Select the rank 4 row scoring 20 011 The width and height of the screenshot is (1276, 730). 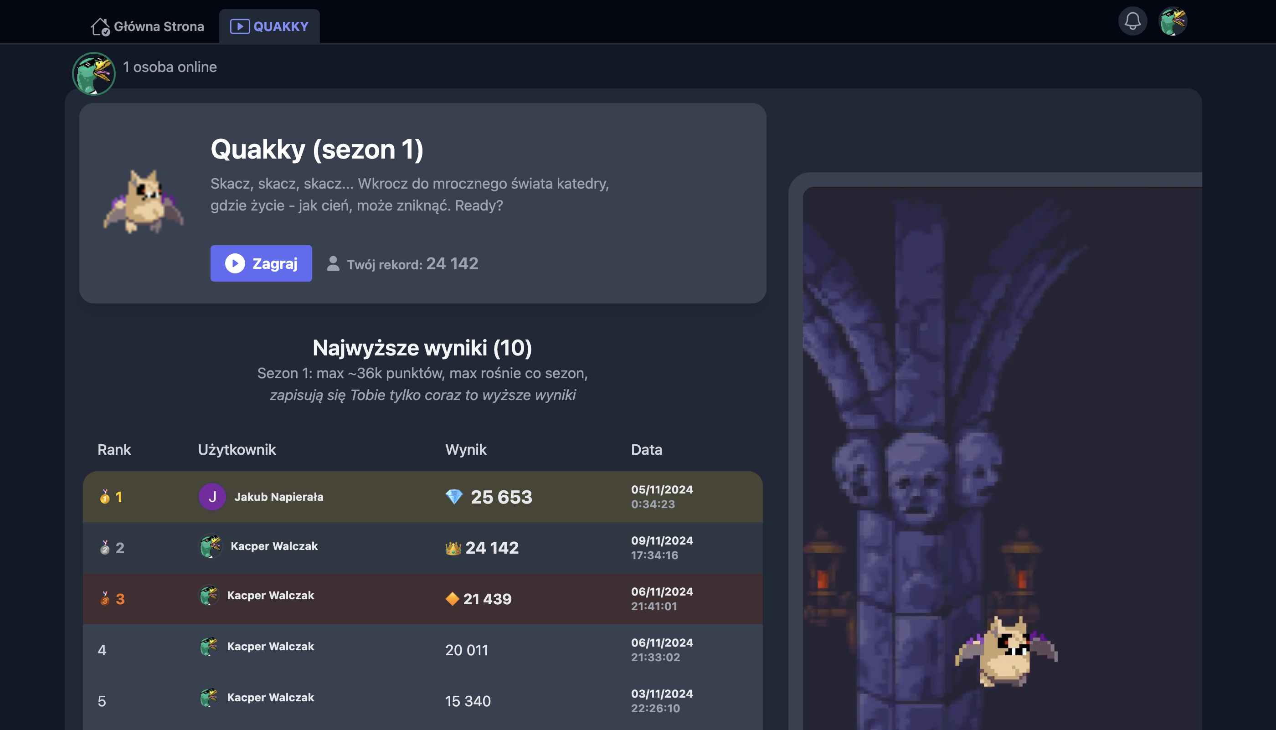click(x=422, y=650)
